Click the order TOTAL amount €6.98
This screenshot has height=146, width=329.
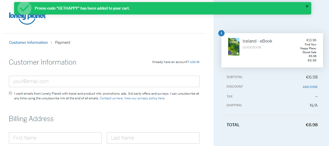coord(312,125)
